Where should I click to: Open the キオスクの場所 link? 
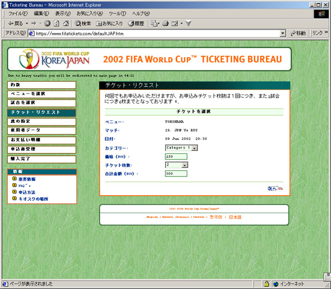[33, 199]
